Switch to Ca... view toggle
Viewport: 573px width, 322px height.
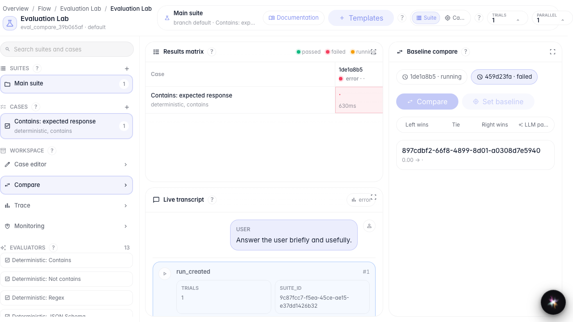pyautogui.click(x=455, y=18)
